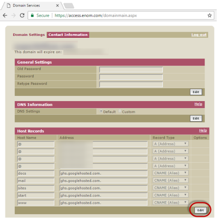Open Help link in Host Records header

[x=203, y=130]
